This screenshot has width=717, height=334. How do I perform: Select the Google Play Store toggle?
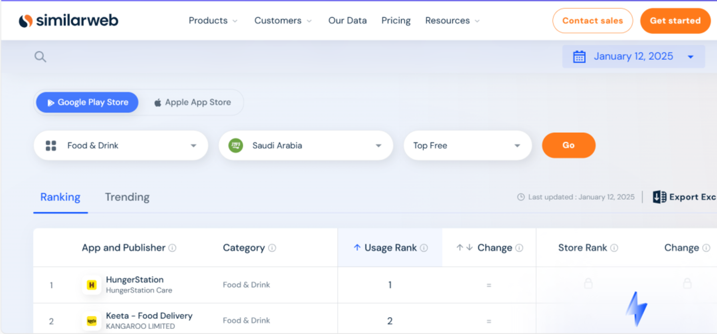pyautogui.click(x=87, y=102)
